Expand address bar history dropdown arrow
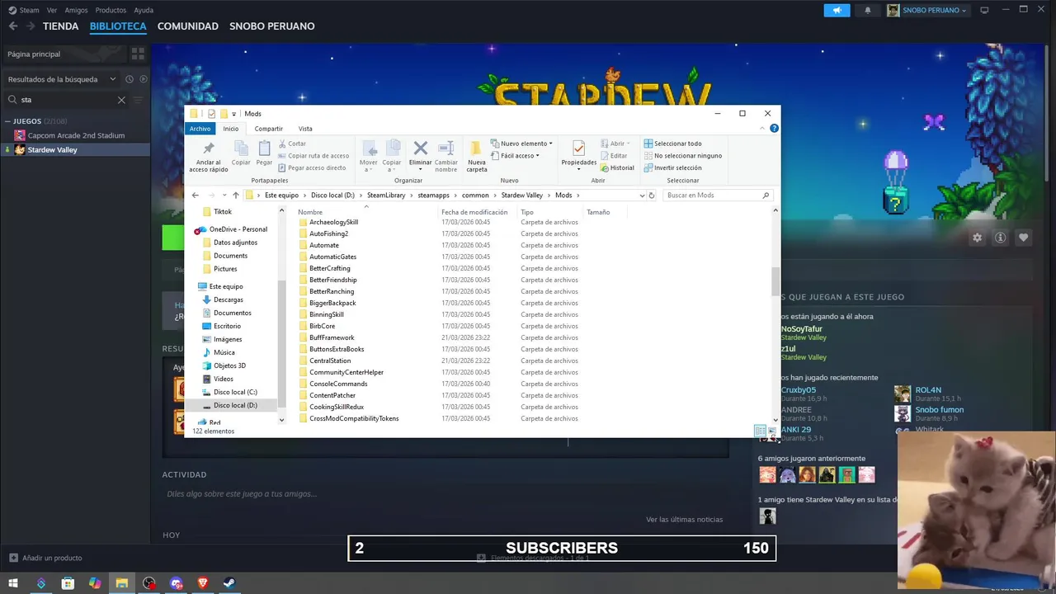The width and height of the screenshot is (1056, 594). [642, 196]
